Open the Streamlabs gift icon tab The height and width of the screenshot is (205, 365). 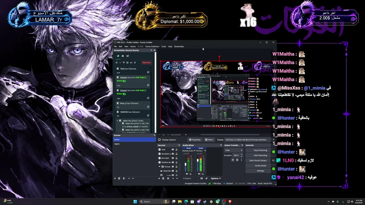click(x=123, y=56)
